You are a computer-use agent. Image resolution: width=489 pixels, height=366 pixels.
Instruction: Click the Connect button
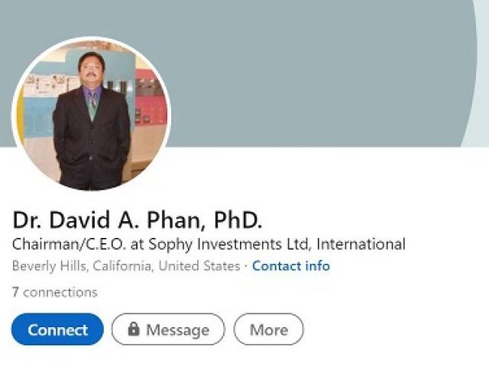(x=57, y=329)
